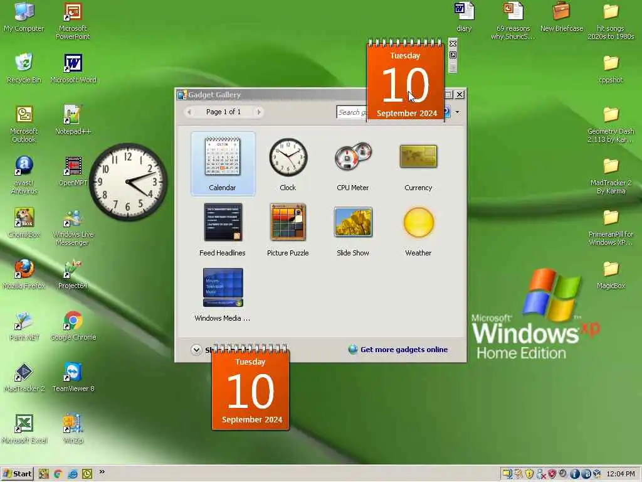
Task: Select Mozilla Firefox desktop icon
Action: click(24, 275)
